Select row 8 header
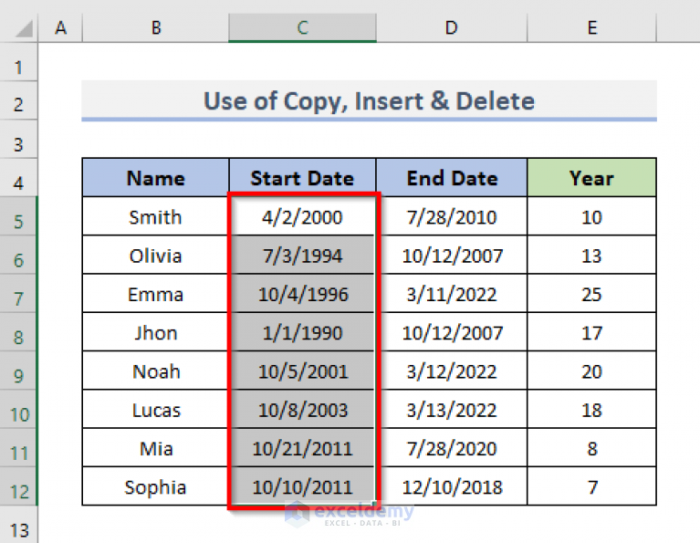 (18, 332)
